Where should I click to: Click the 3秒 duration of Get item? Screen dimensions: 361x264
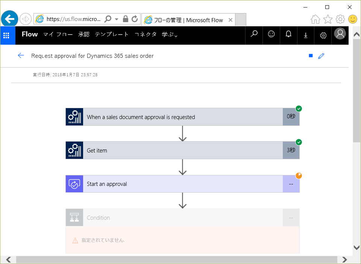[291, 150]
